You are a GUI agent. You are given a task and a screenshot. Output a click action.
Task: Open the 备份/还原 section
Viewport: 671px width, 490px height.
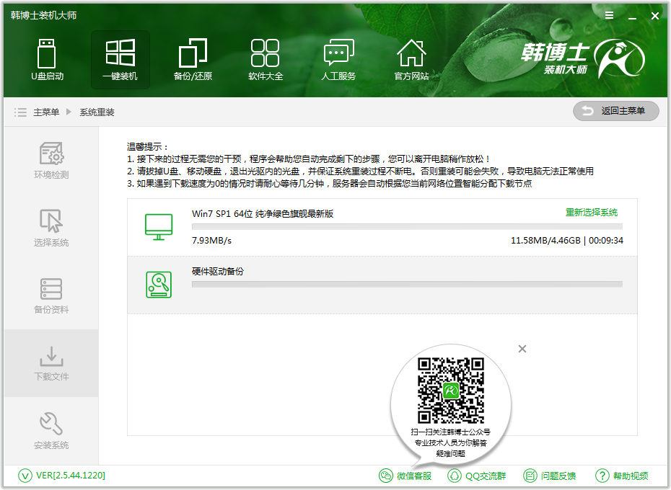tap(193, 59)
